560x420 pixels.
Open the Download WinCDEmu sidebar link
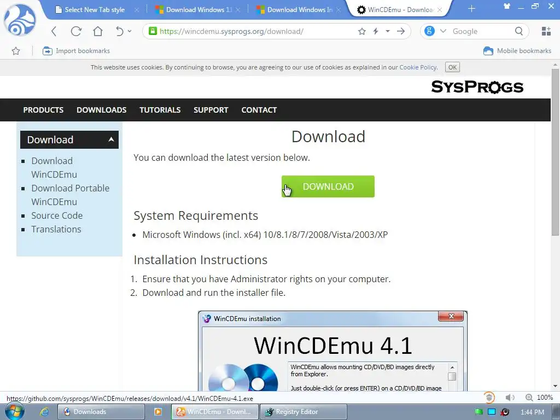tap(54, 167)
